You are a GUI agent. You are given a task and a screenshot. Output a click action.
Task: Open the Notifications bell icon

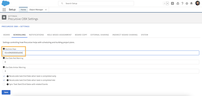(191, 4)
